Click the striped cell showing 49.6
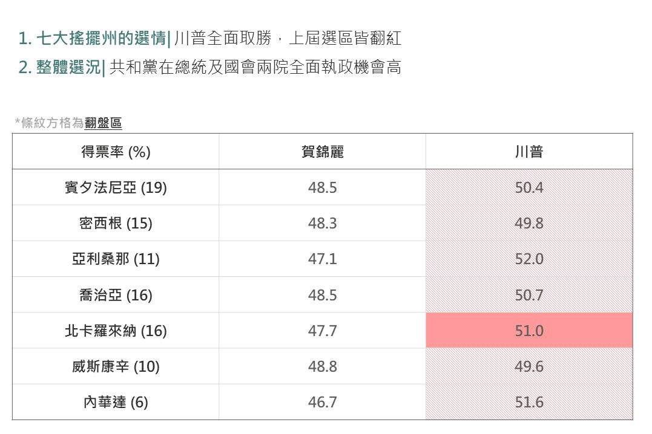652x434 pixels. point(529,366)
